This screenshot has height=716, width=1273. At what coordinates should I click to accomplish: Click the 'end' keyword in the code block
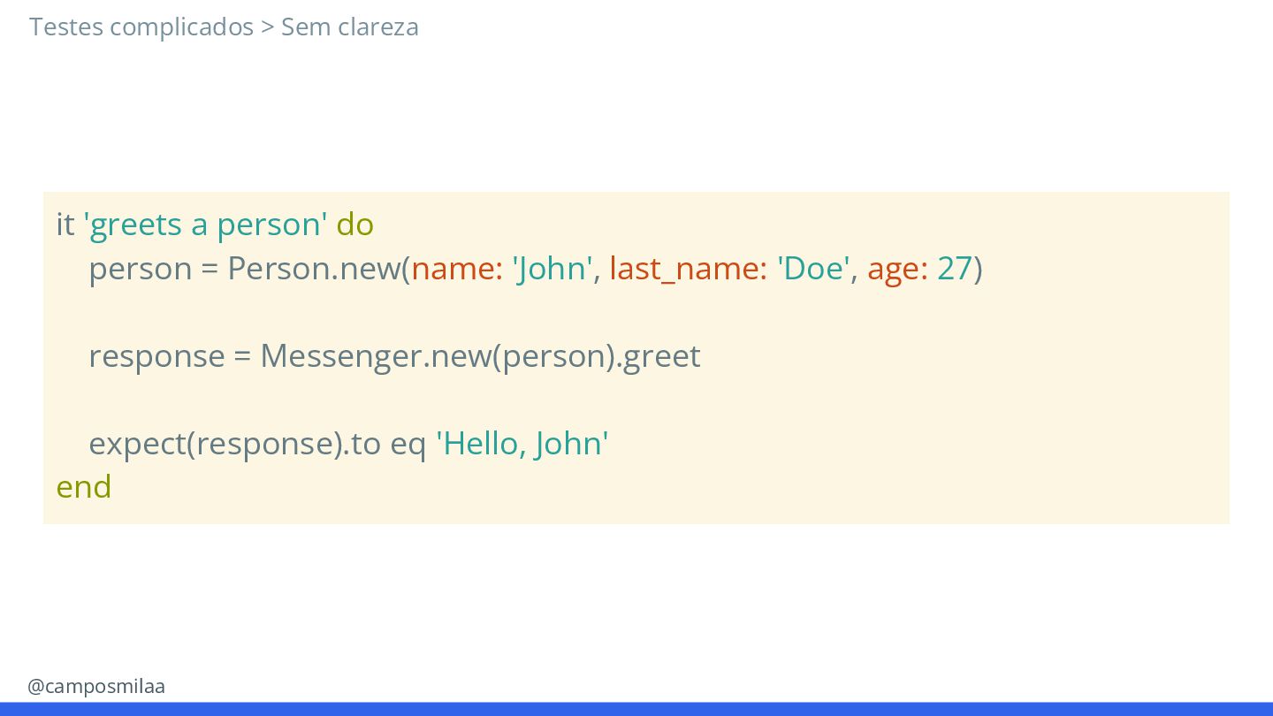click(84, 487)
